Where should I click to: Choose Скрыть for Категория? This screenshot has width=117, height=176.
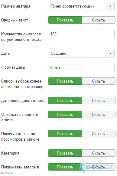point(99,153)
